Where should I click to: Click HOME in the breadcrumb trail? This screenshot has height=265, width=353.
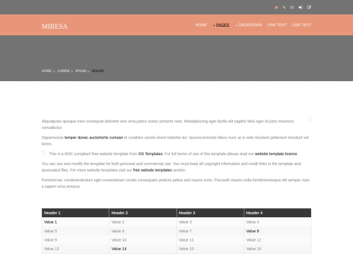(46, 71)
